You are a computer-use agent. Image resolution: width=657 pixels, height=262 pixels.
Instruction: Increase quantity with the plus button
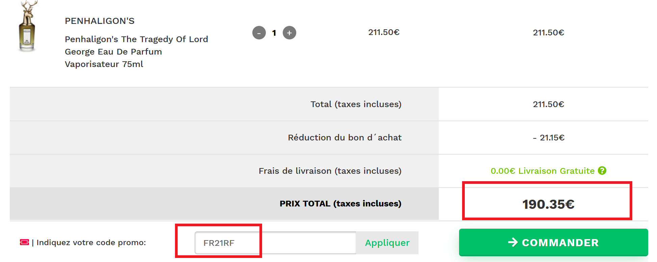pos(289,33)
